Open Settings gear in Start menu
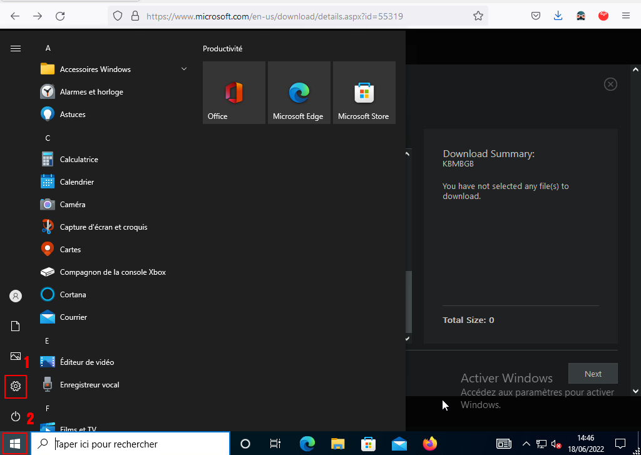 (x=16, y=387)
